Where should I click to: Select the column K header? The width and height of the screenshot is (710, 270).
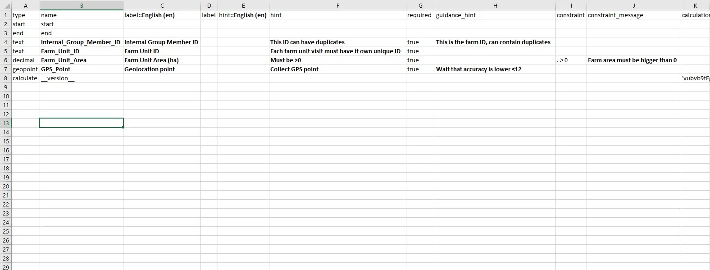coord(695,6)
